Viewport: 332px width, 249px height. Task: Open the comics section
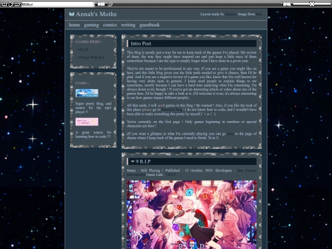(x=110, y=25)
